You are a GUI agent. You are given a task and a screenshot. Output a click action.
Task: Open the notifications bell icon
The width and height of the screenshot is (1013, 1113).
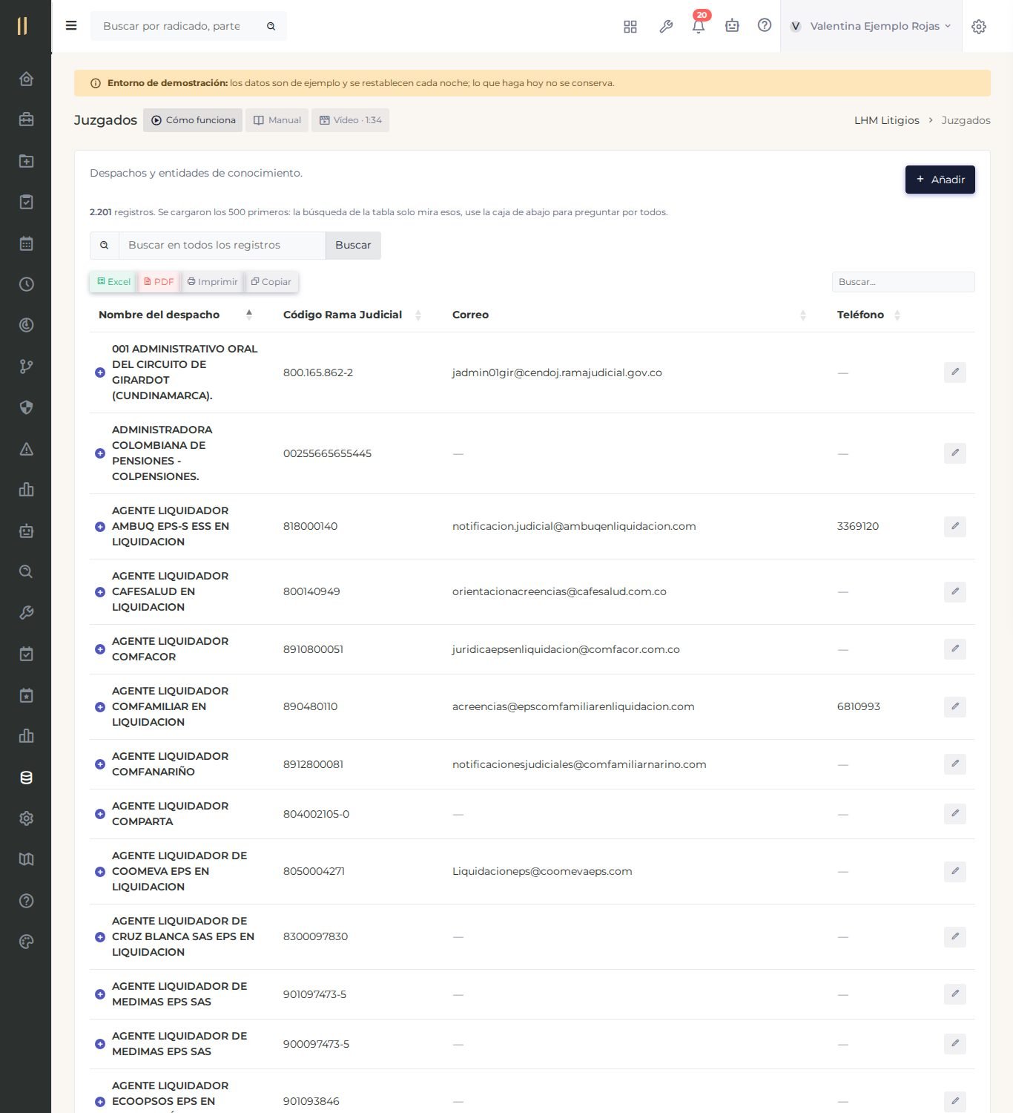(x=698, y=26)
